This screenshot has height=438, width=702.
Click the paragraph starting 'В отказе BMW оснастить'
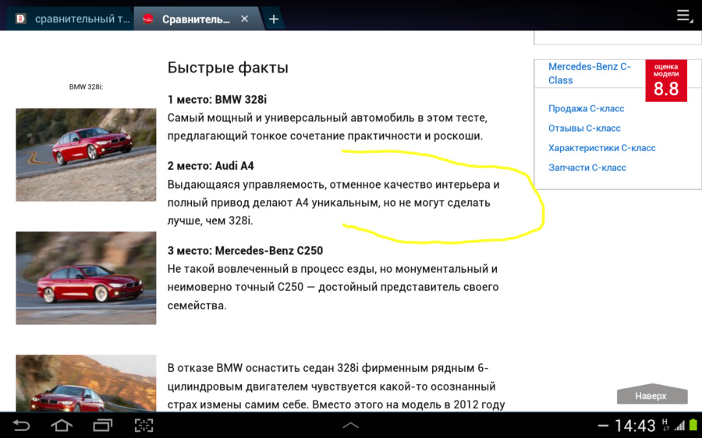point(336,386)
